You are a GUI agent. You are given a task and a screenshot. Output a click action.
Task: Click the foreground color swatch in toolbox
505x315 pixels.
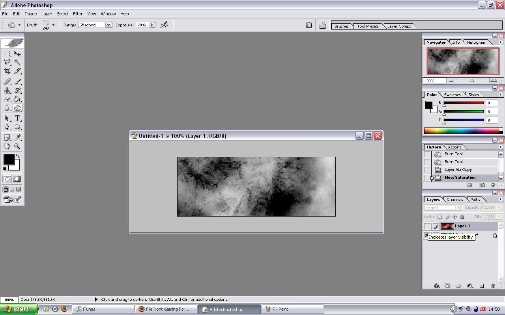pos(8,159)
